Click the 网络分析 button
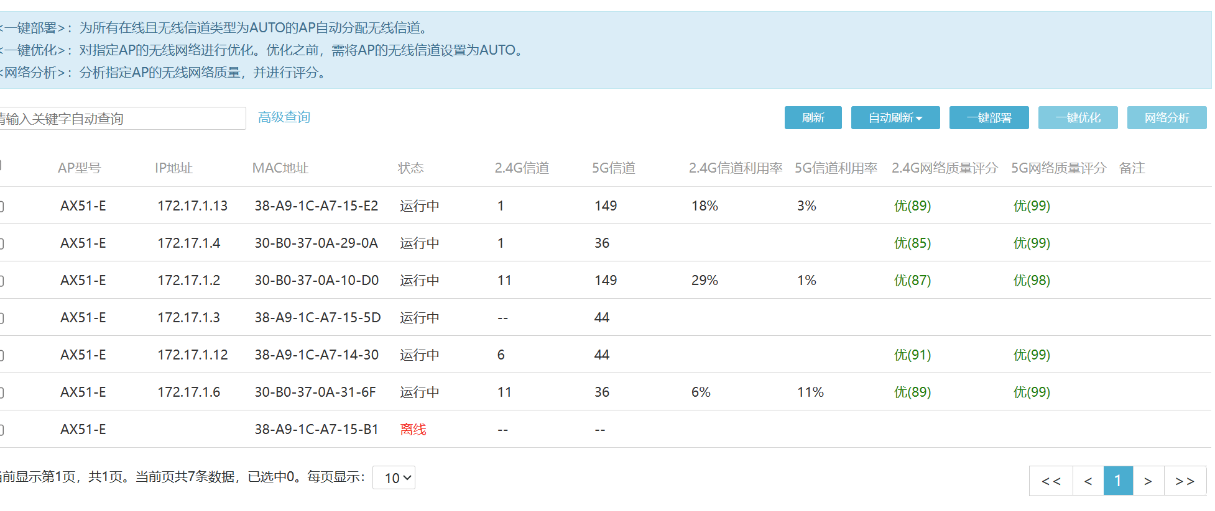Viewport: 1215px width, 511px height. [x=1166, y=118]
